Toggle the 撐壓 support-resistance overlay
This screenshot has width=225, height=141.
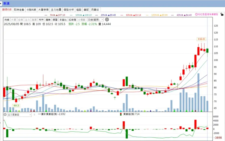(55, 20)
